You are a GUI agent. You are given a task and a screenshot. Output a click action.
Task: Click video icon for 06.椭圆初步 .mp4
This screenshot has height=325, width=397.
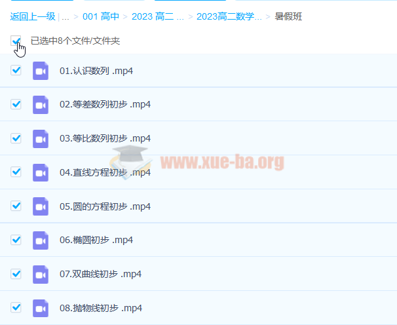41,240
